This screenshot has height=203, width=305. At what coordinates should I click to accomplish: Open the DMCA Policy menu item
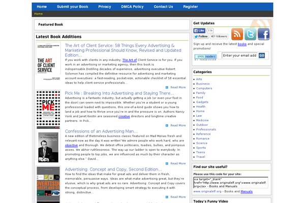[x=132, y=7]
